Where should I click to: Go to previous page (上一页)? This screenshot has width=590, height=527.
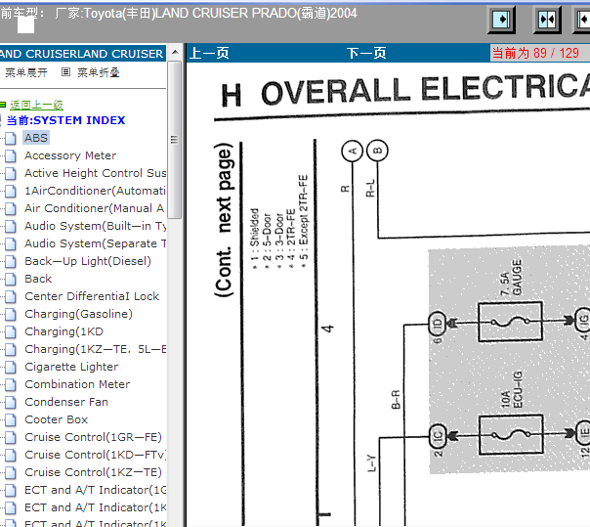pyautogui.click(x=209, y=53)
